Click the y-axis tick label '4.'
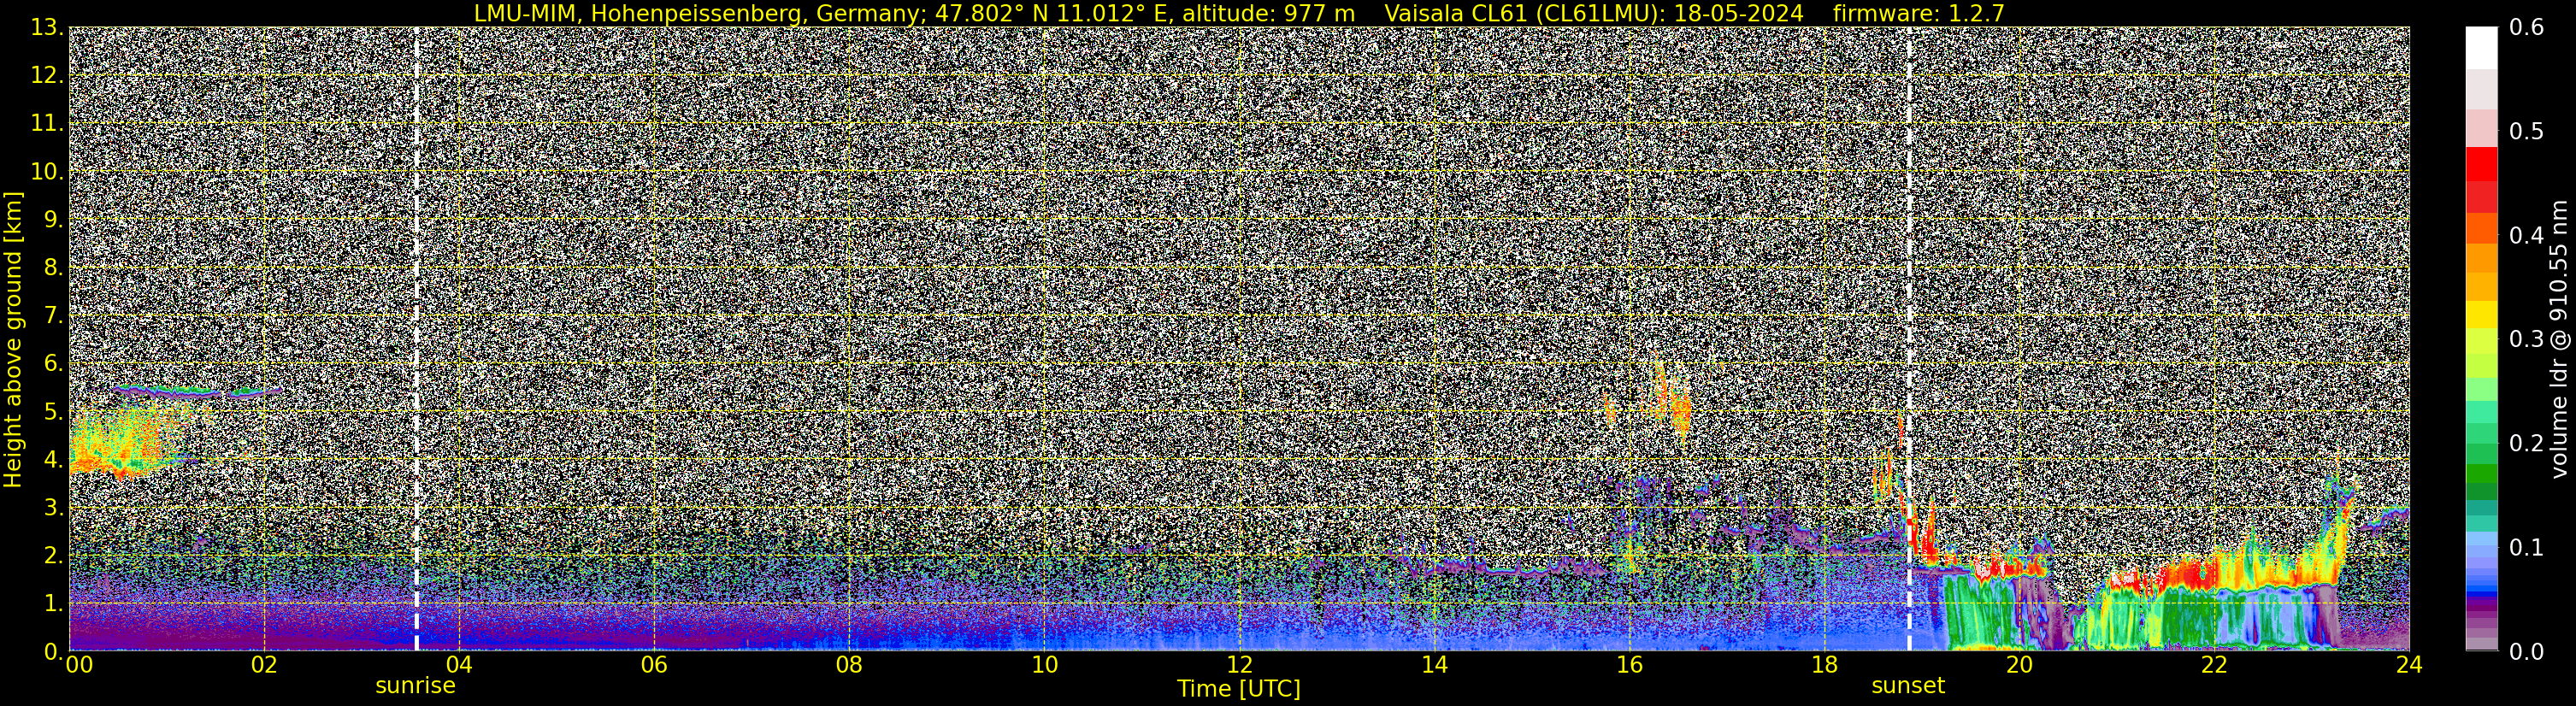 pos(53,460)
